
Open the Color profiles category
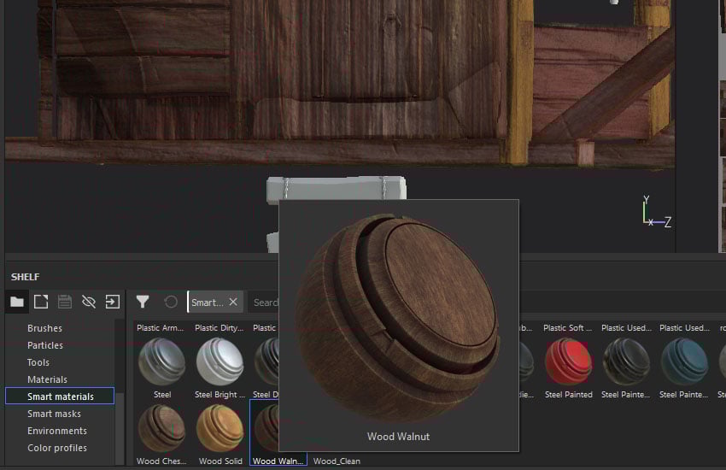(x=57, y=448)
